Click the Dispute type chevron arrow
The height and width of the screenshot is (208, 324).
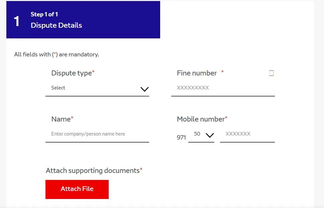point(144,89)
